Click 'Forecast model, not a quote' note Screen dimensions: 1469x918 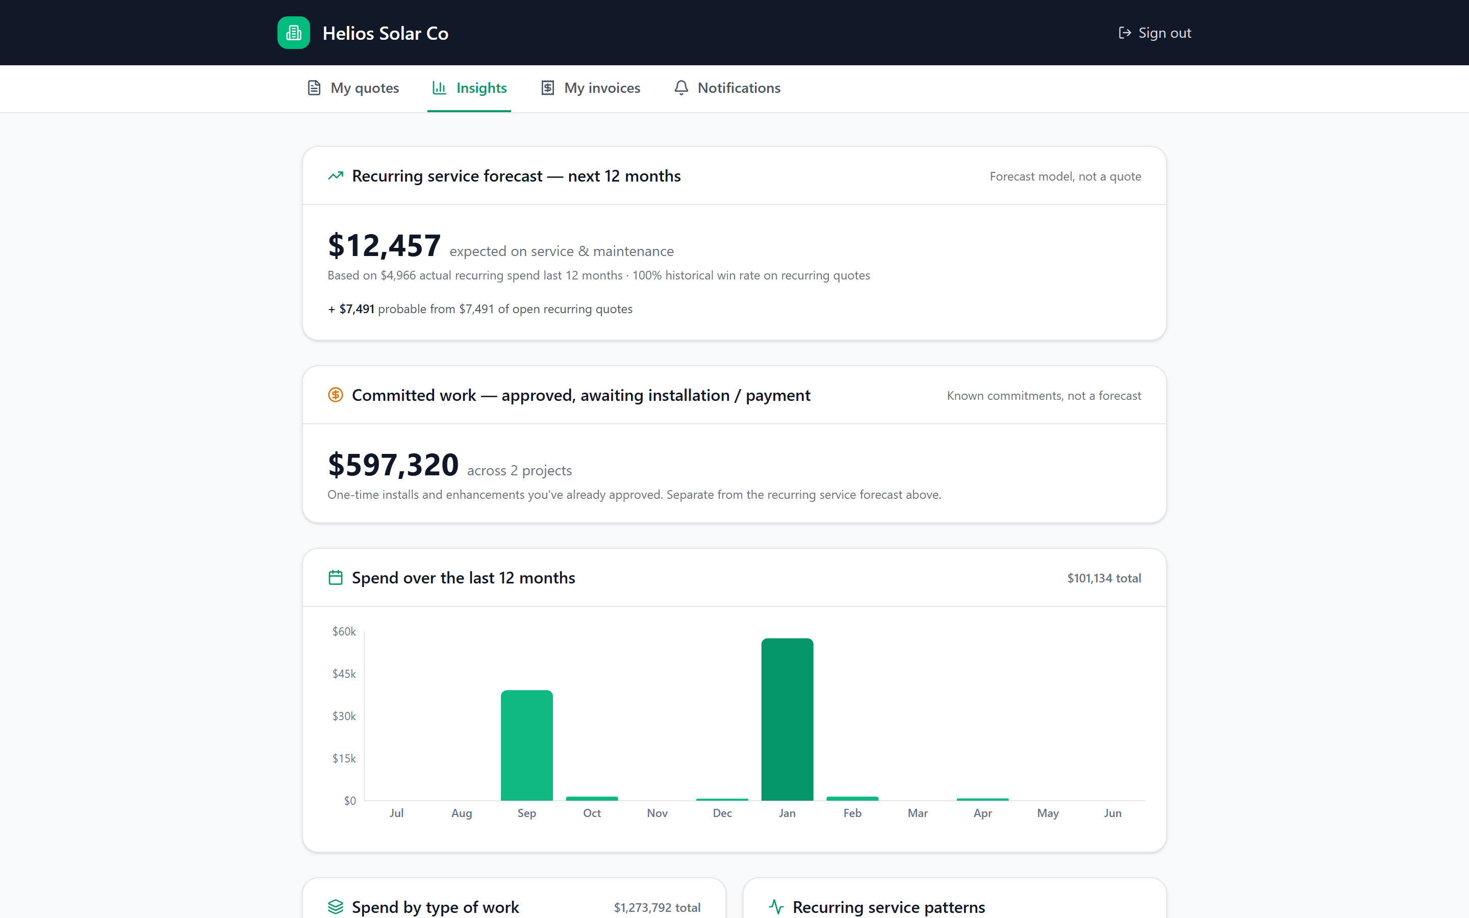point(1066,176)
